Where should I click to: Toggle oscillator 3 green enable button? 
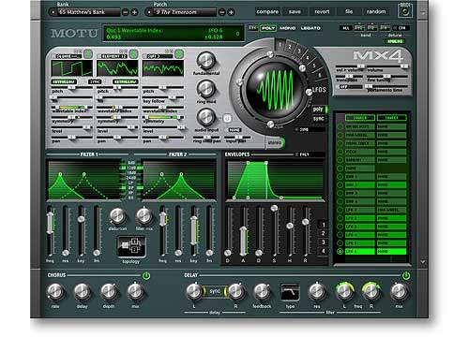[179, 54]
